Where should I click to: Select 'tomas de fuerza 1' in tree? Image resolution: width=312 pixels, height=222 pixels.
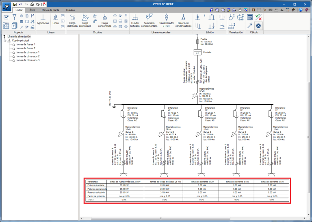[x=26, y=44]
